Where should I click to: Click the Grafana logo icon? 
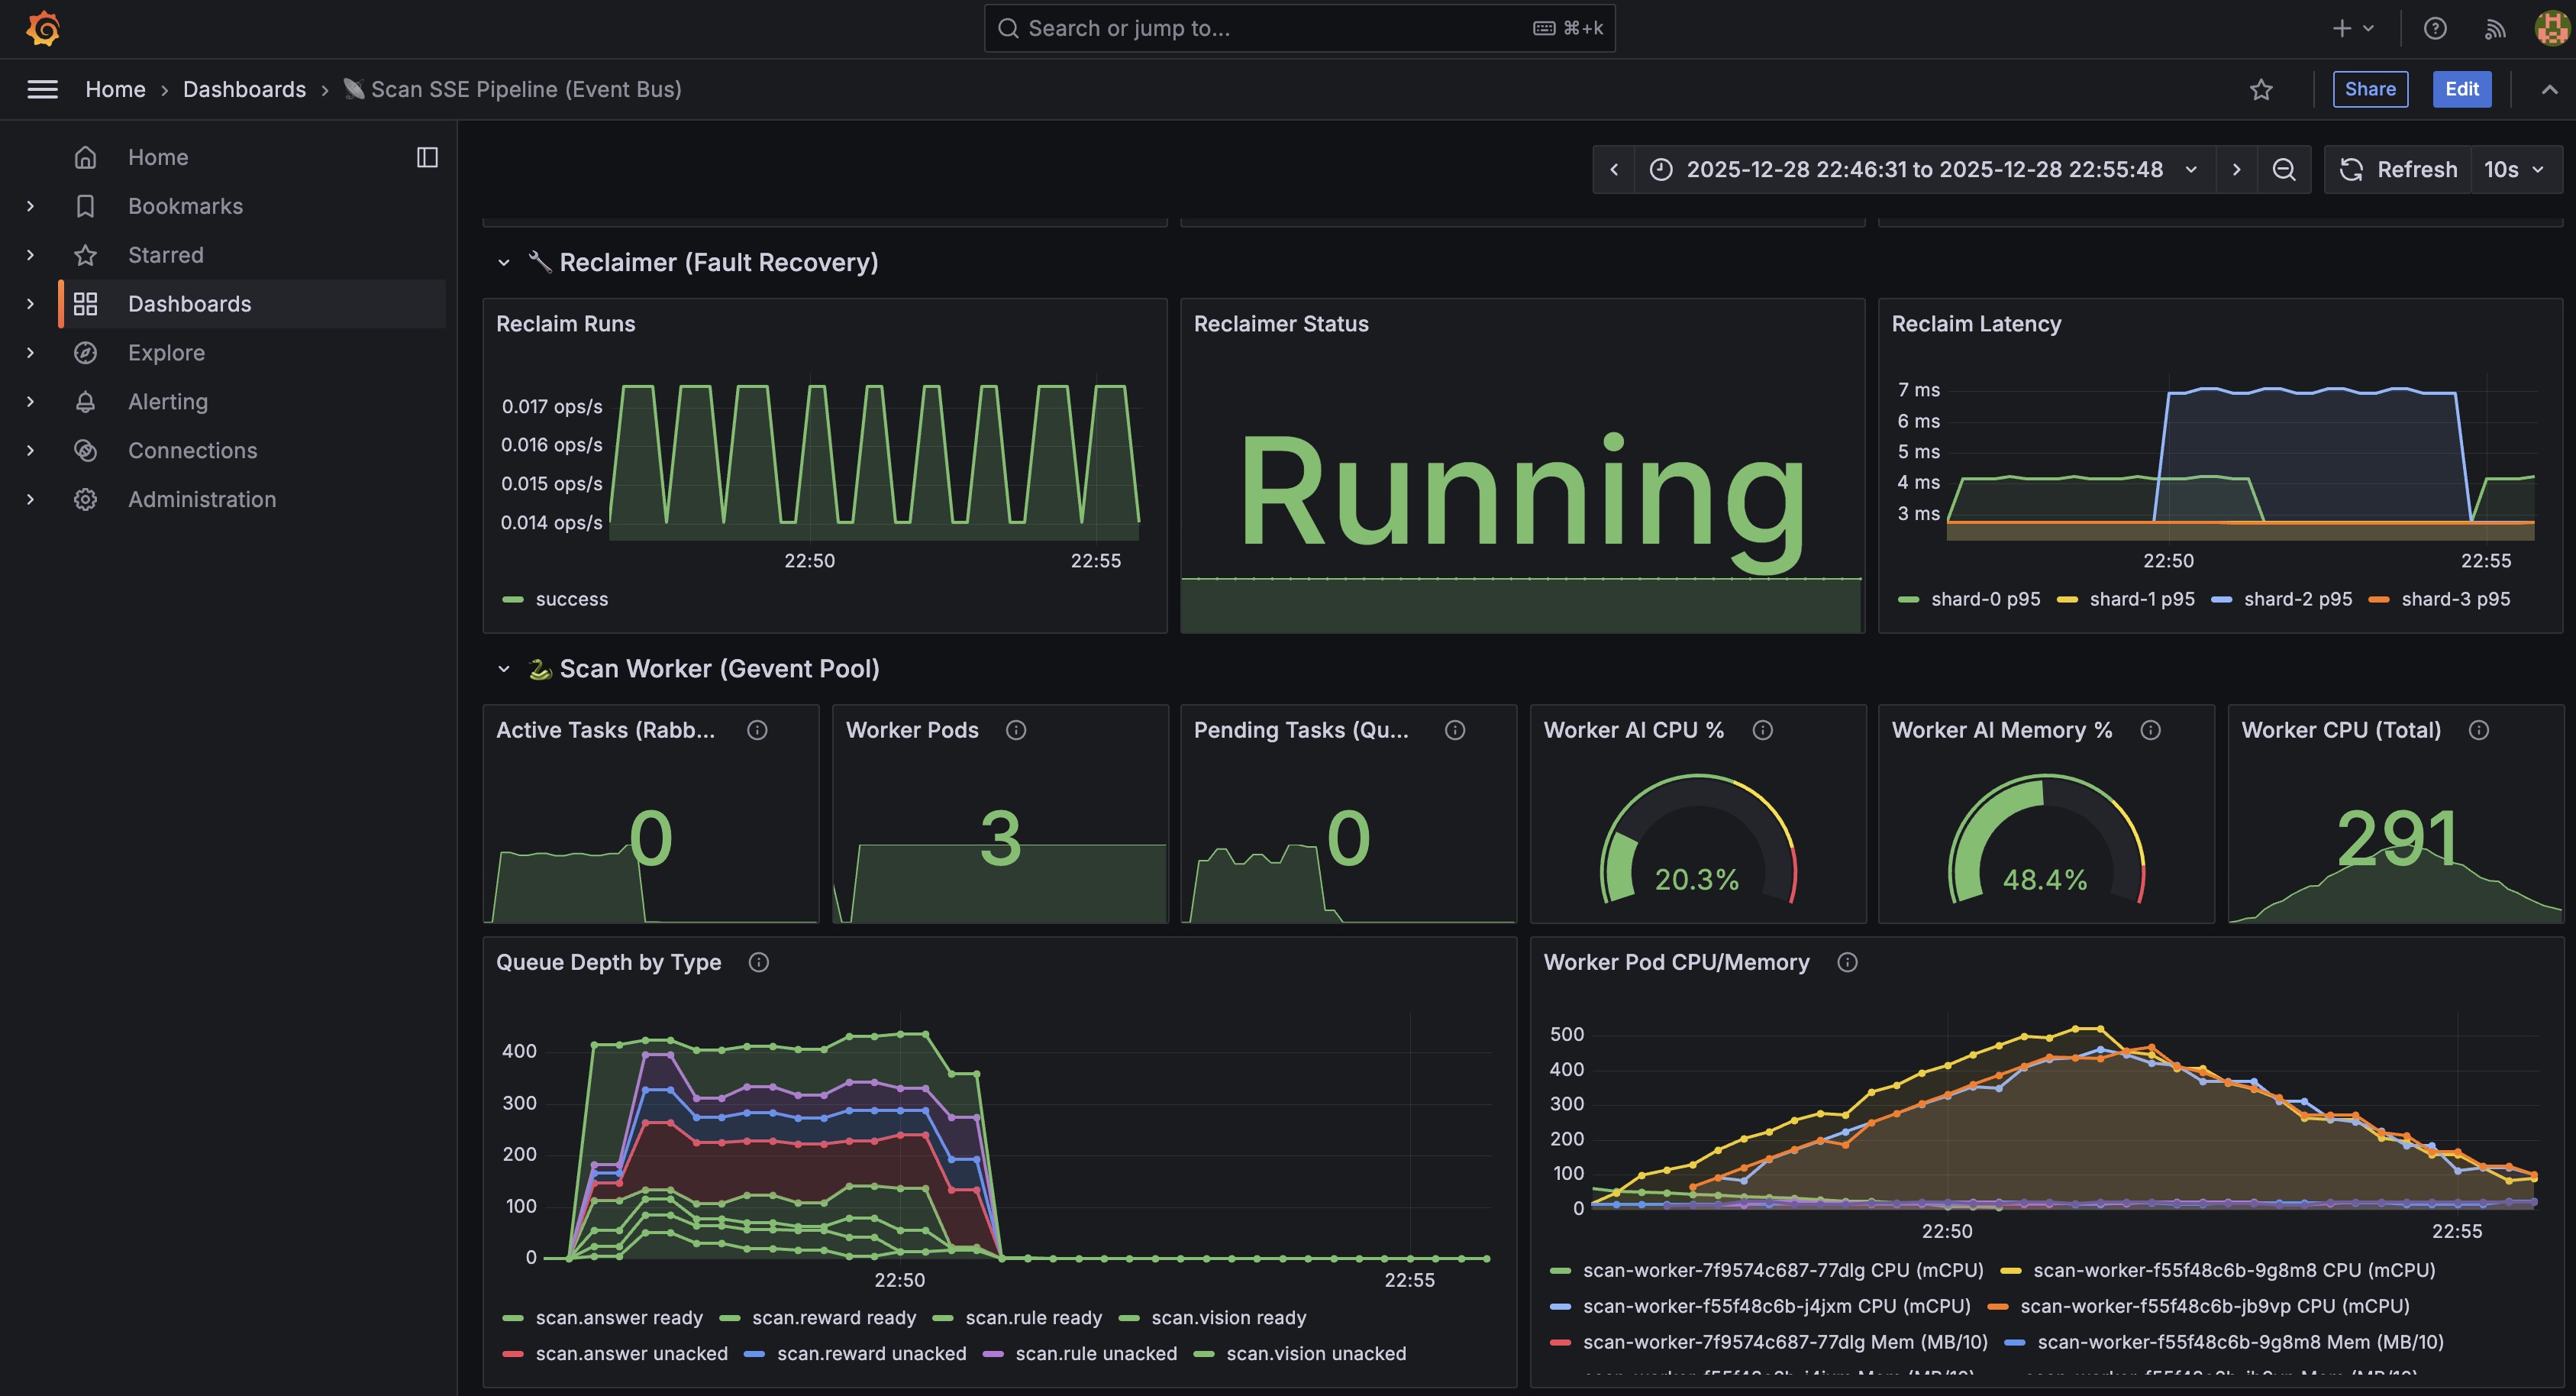coord(43,28)
